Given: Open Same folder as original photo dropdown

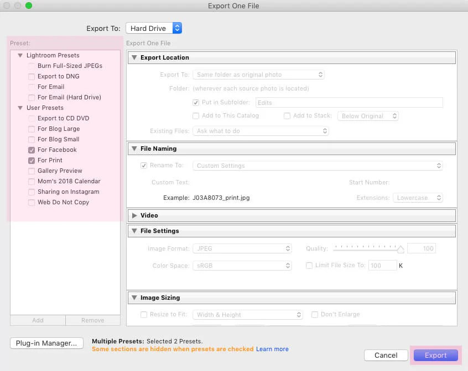Looking at the screenshot, I should pyautogui.click(x=258, y=75).
